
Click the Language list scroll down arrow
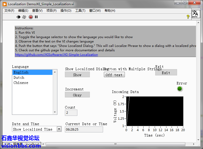(55, 112)
